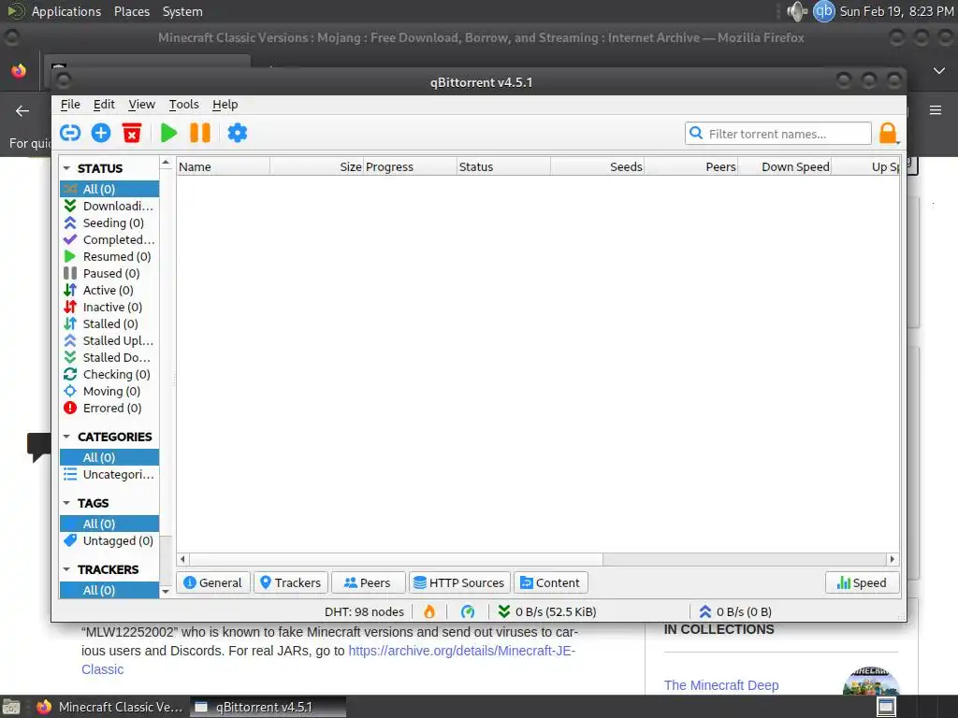Viewport: 958px width, 718px height.
Task: Click the Filter torrent names field
Action: pyautogui.click(x=777, y=133)
